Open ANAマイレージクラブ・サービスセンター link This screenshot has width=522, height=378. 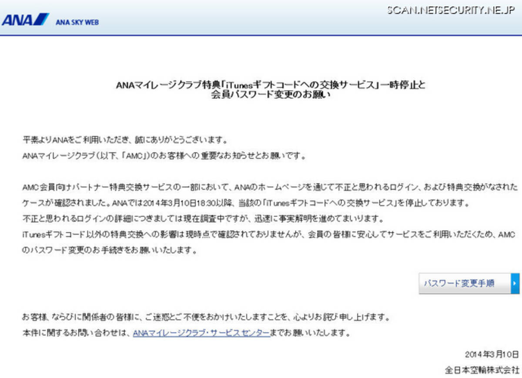[201, 333]
